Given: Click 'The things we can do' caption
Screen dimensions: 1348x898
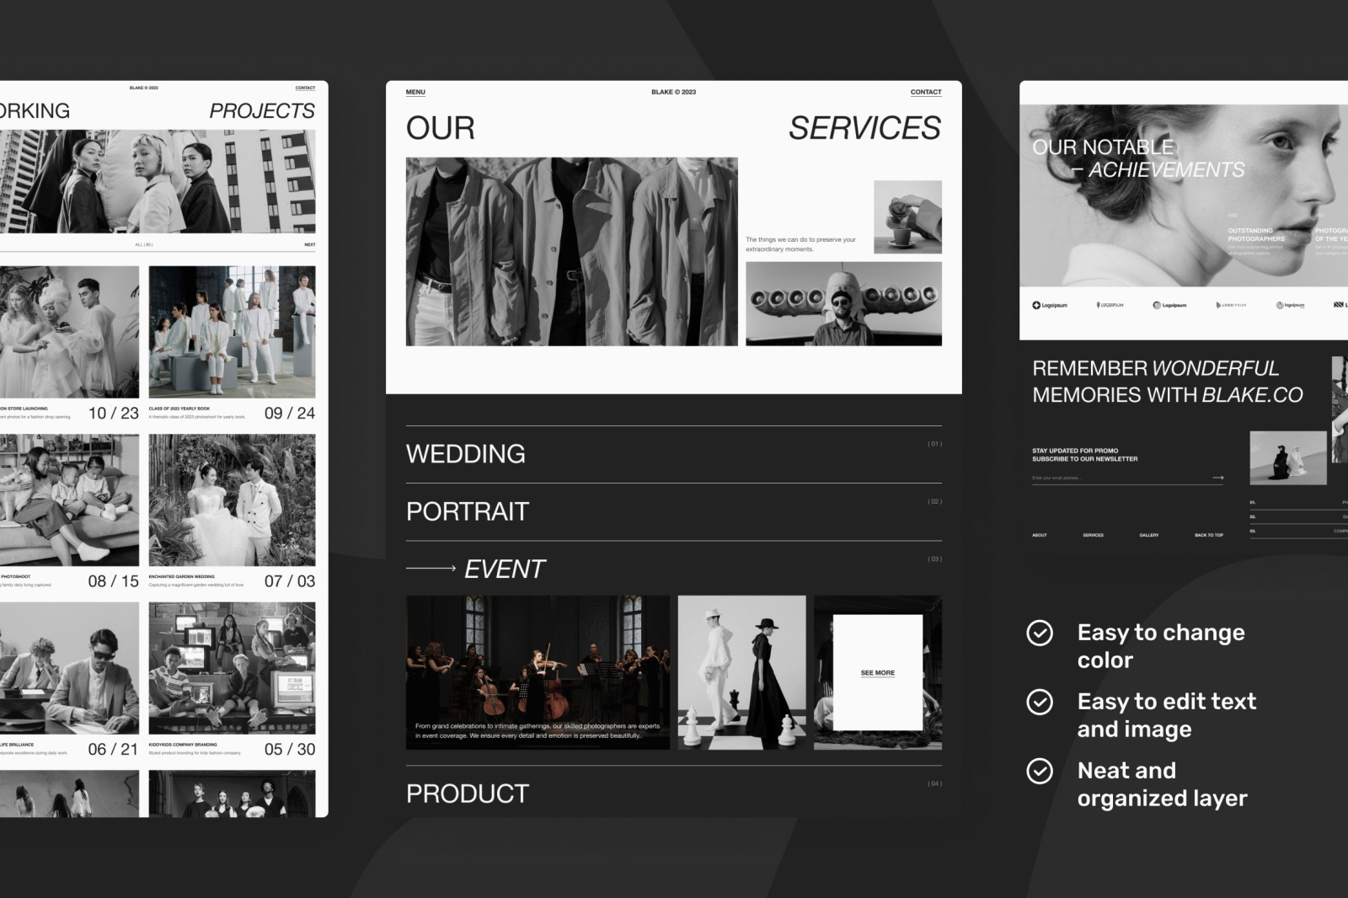Looking at the screenshot, I should point(800,244).
